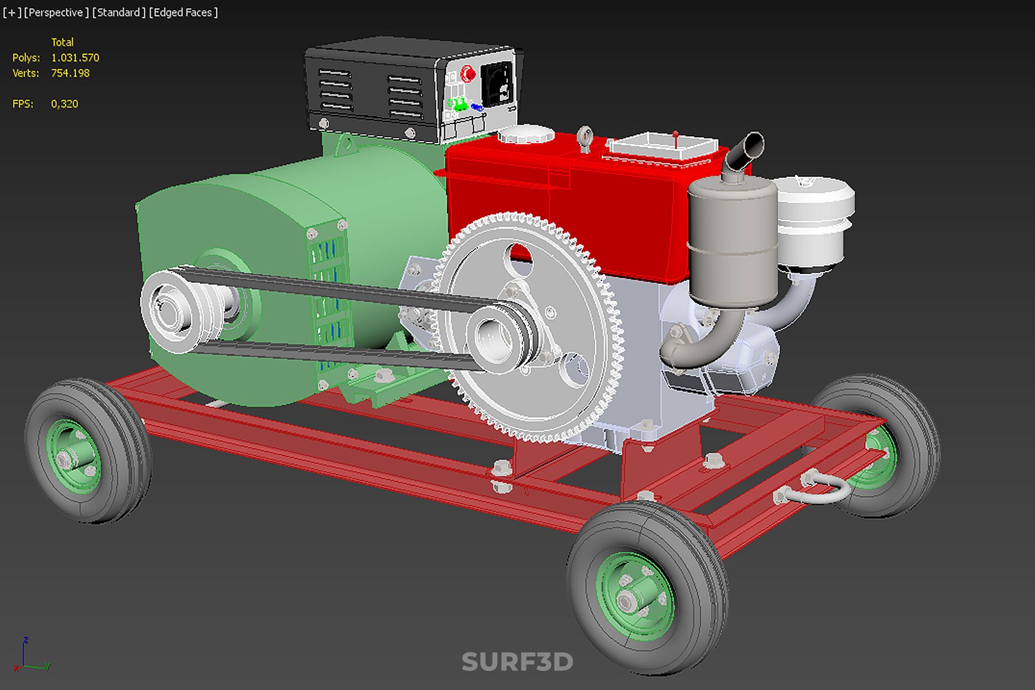Click the Polys count 1.031.570
The image size is (1035, 690).
click(75, 57)
